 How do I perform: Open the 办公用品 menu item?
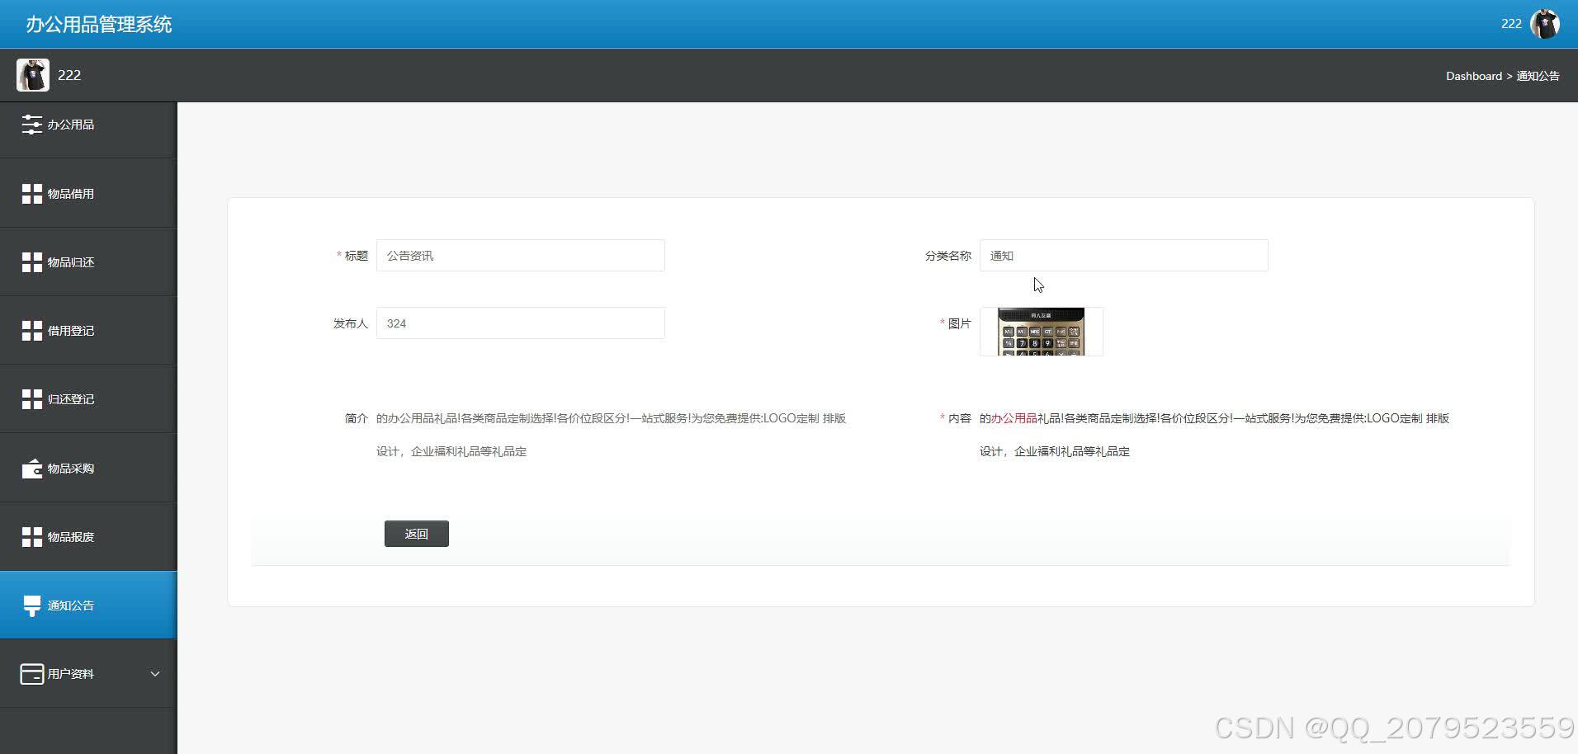88,125
